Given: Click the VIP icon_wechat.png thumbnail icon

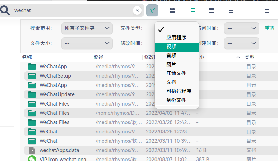Looking at the screenshot, I should (32, 159).
